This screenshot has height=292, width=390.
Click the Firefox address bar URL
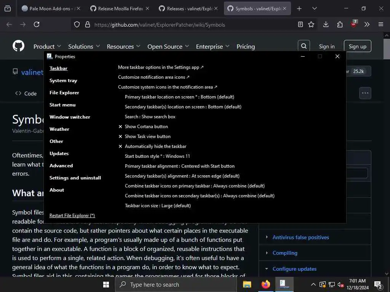[160, 25]
